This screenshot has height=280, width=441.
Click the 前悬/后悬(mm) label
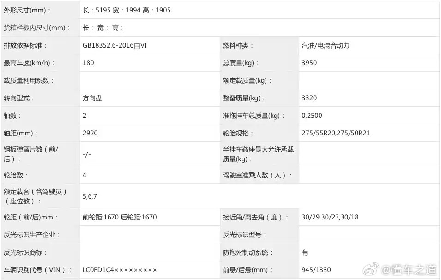tap(248, 270)
